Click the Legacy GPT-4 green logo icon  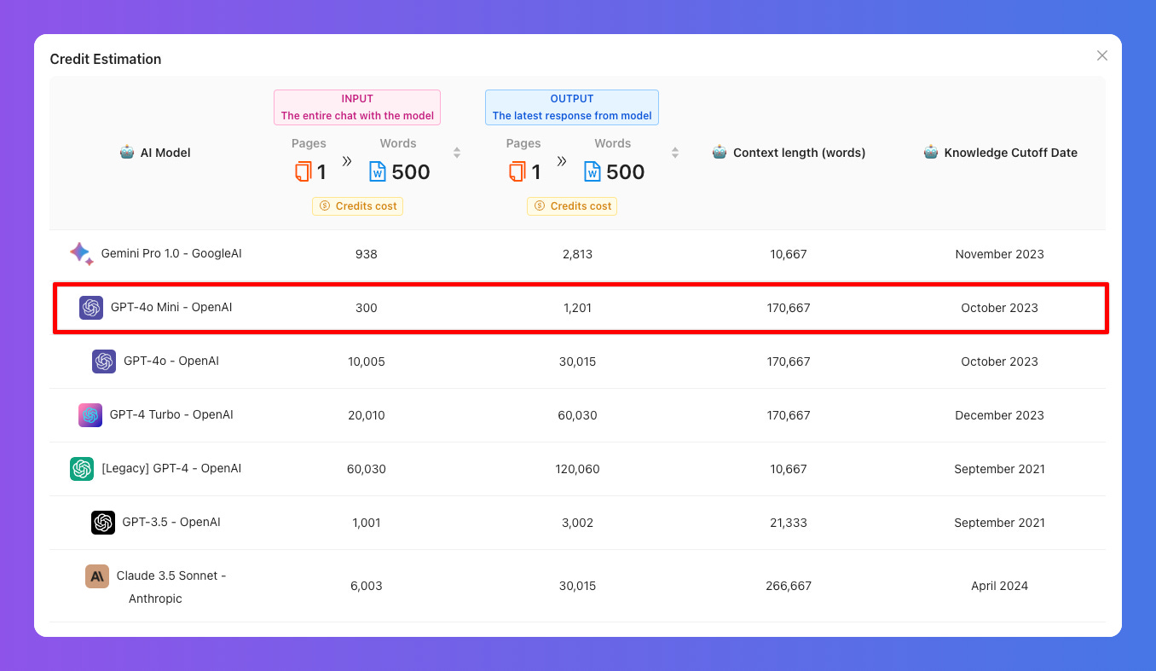click(x=82, y=469)
